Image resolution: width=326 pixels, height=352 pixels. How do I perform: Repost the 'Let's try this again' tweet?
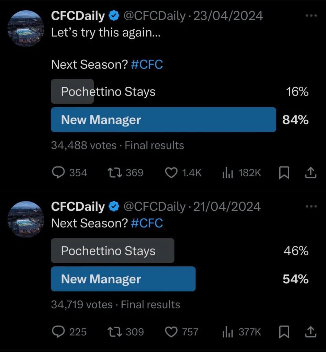(x=115, y=173)
